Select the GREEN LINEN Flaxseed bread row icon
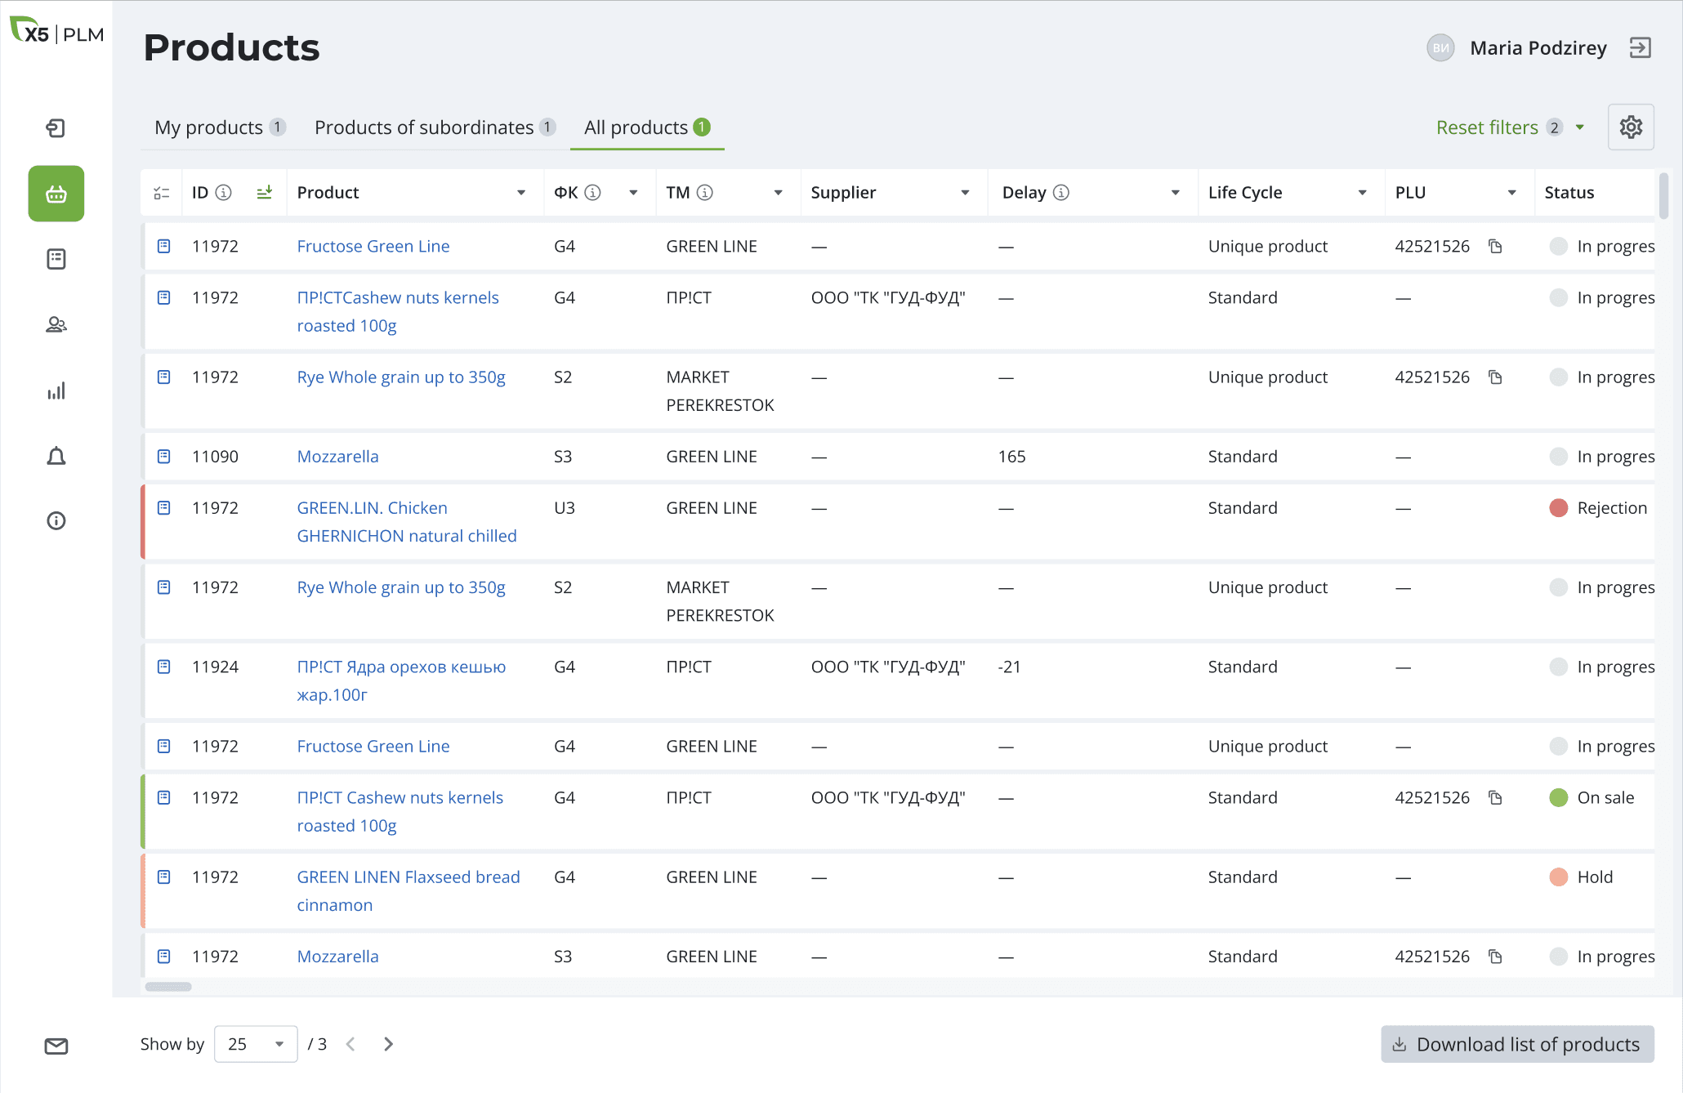 [164, 877]
